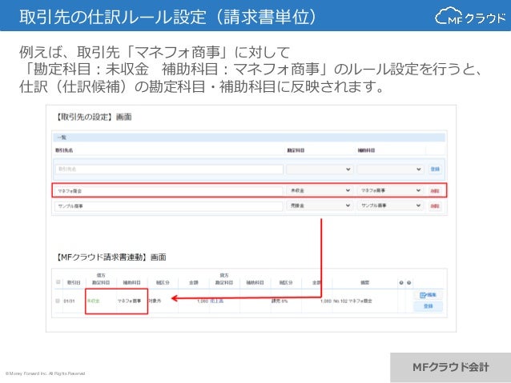Click the 対象外 tax category cell
The image size is (511, 383).
(155, 301)
